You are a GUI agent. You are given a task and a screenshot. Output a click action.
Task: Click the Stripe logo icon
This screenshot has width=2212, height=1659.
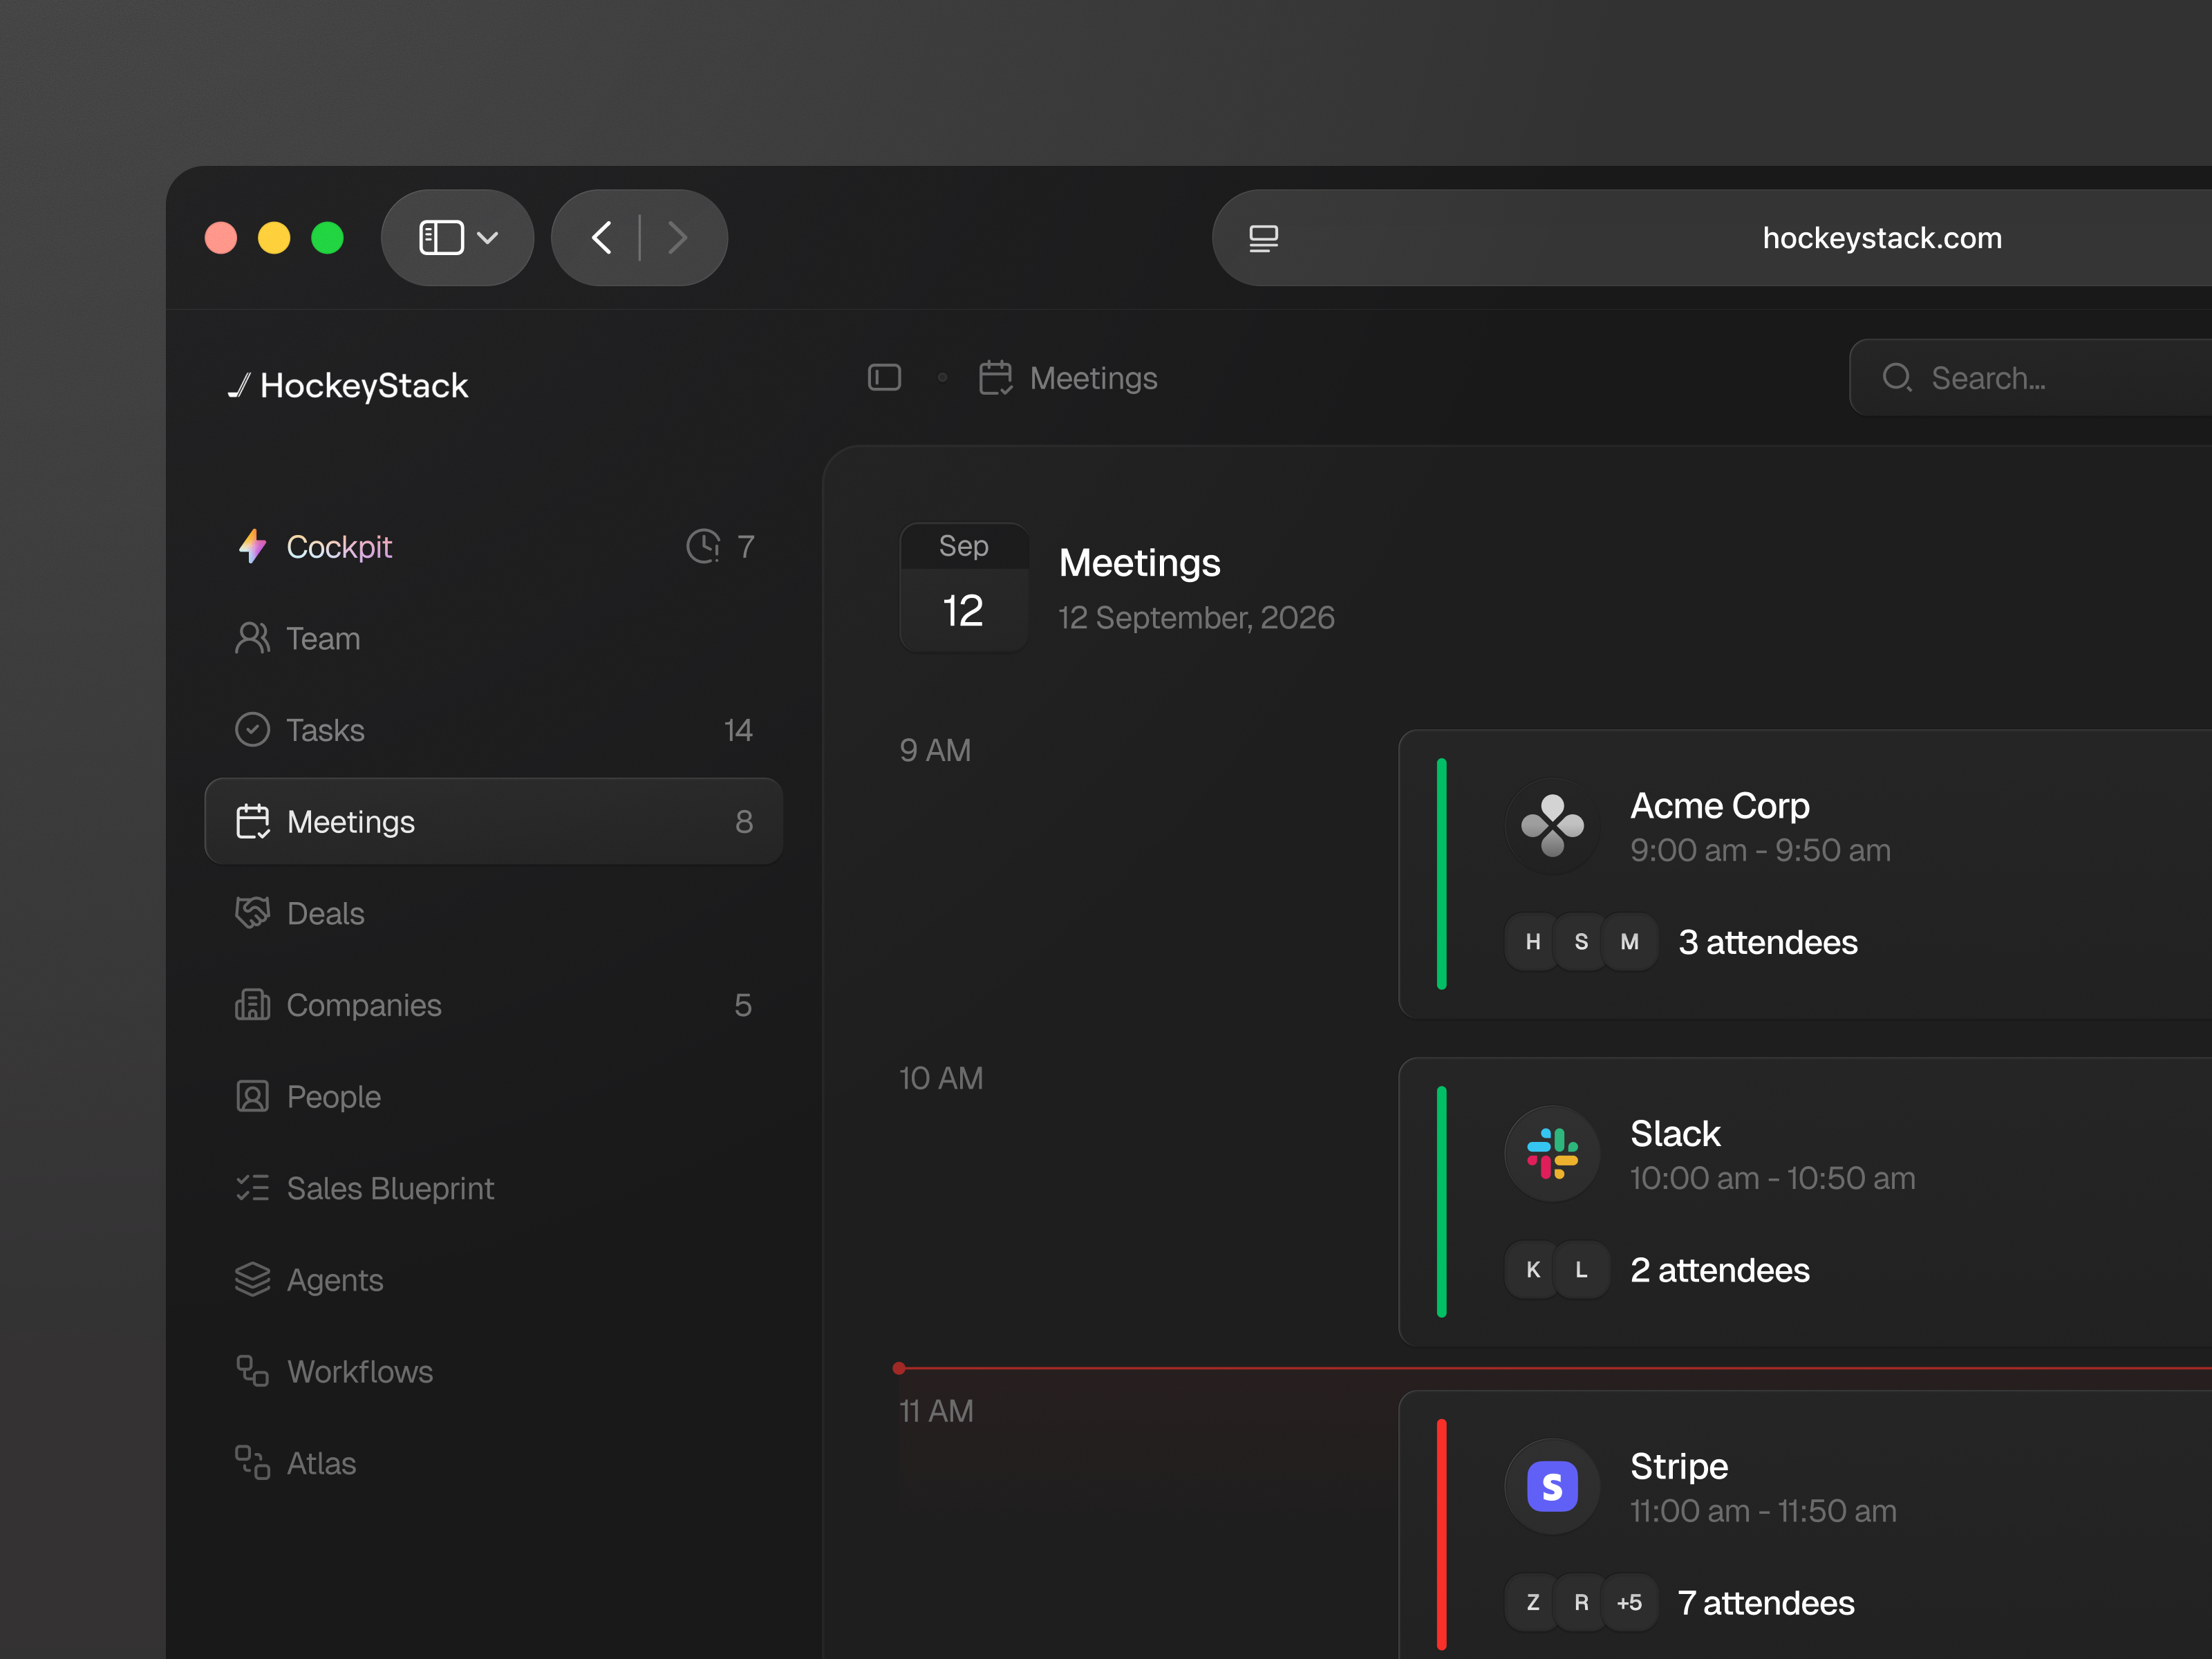[1553, 1487]
